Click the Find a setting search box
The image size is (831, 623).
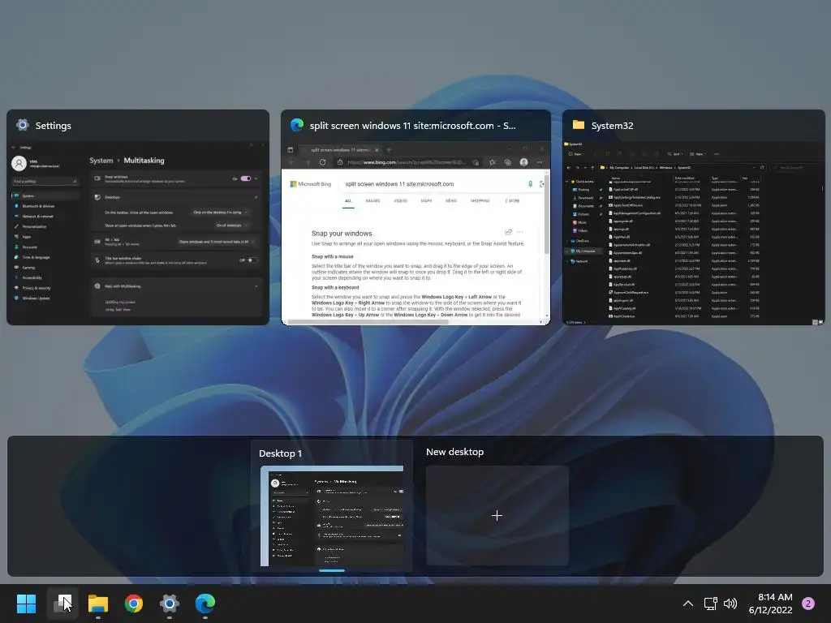pyautogui.click(x=45, y=181)
